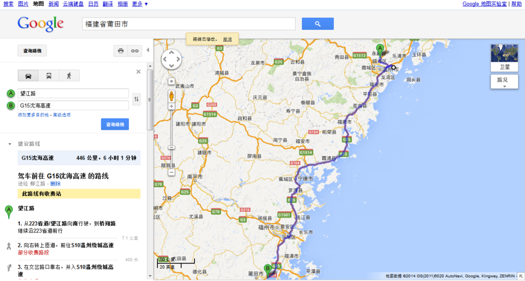The height and width of the screenshot is (281, 525).
Task: Print the directions with the printer icon
Action: point(120,51)
